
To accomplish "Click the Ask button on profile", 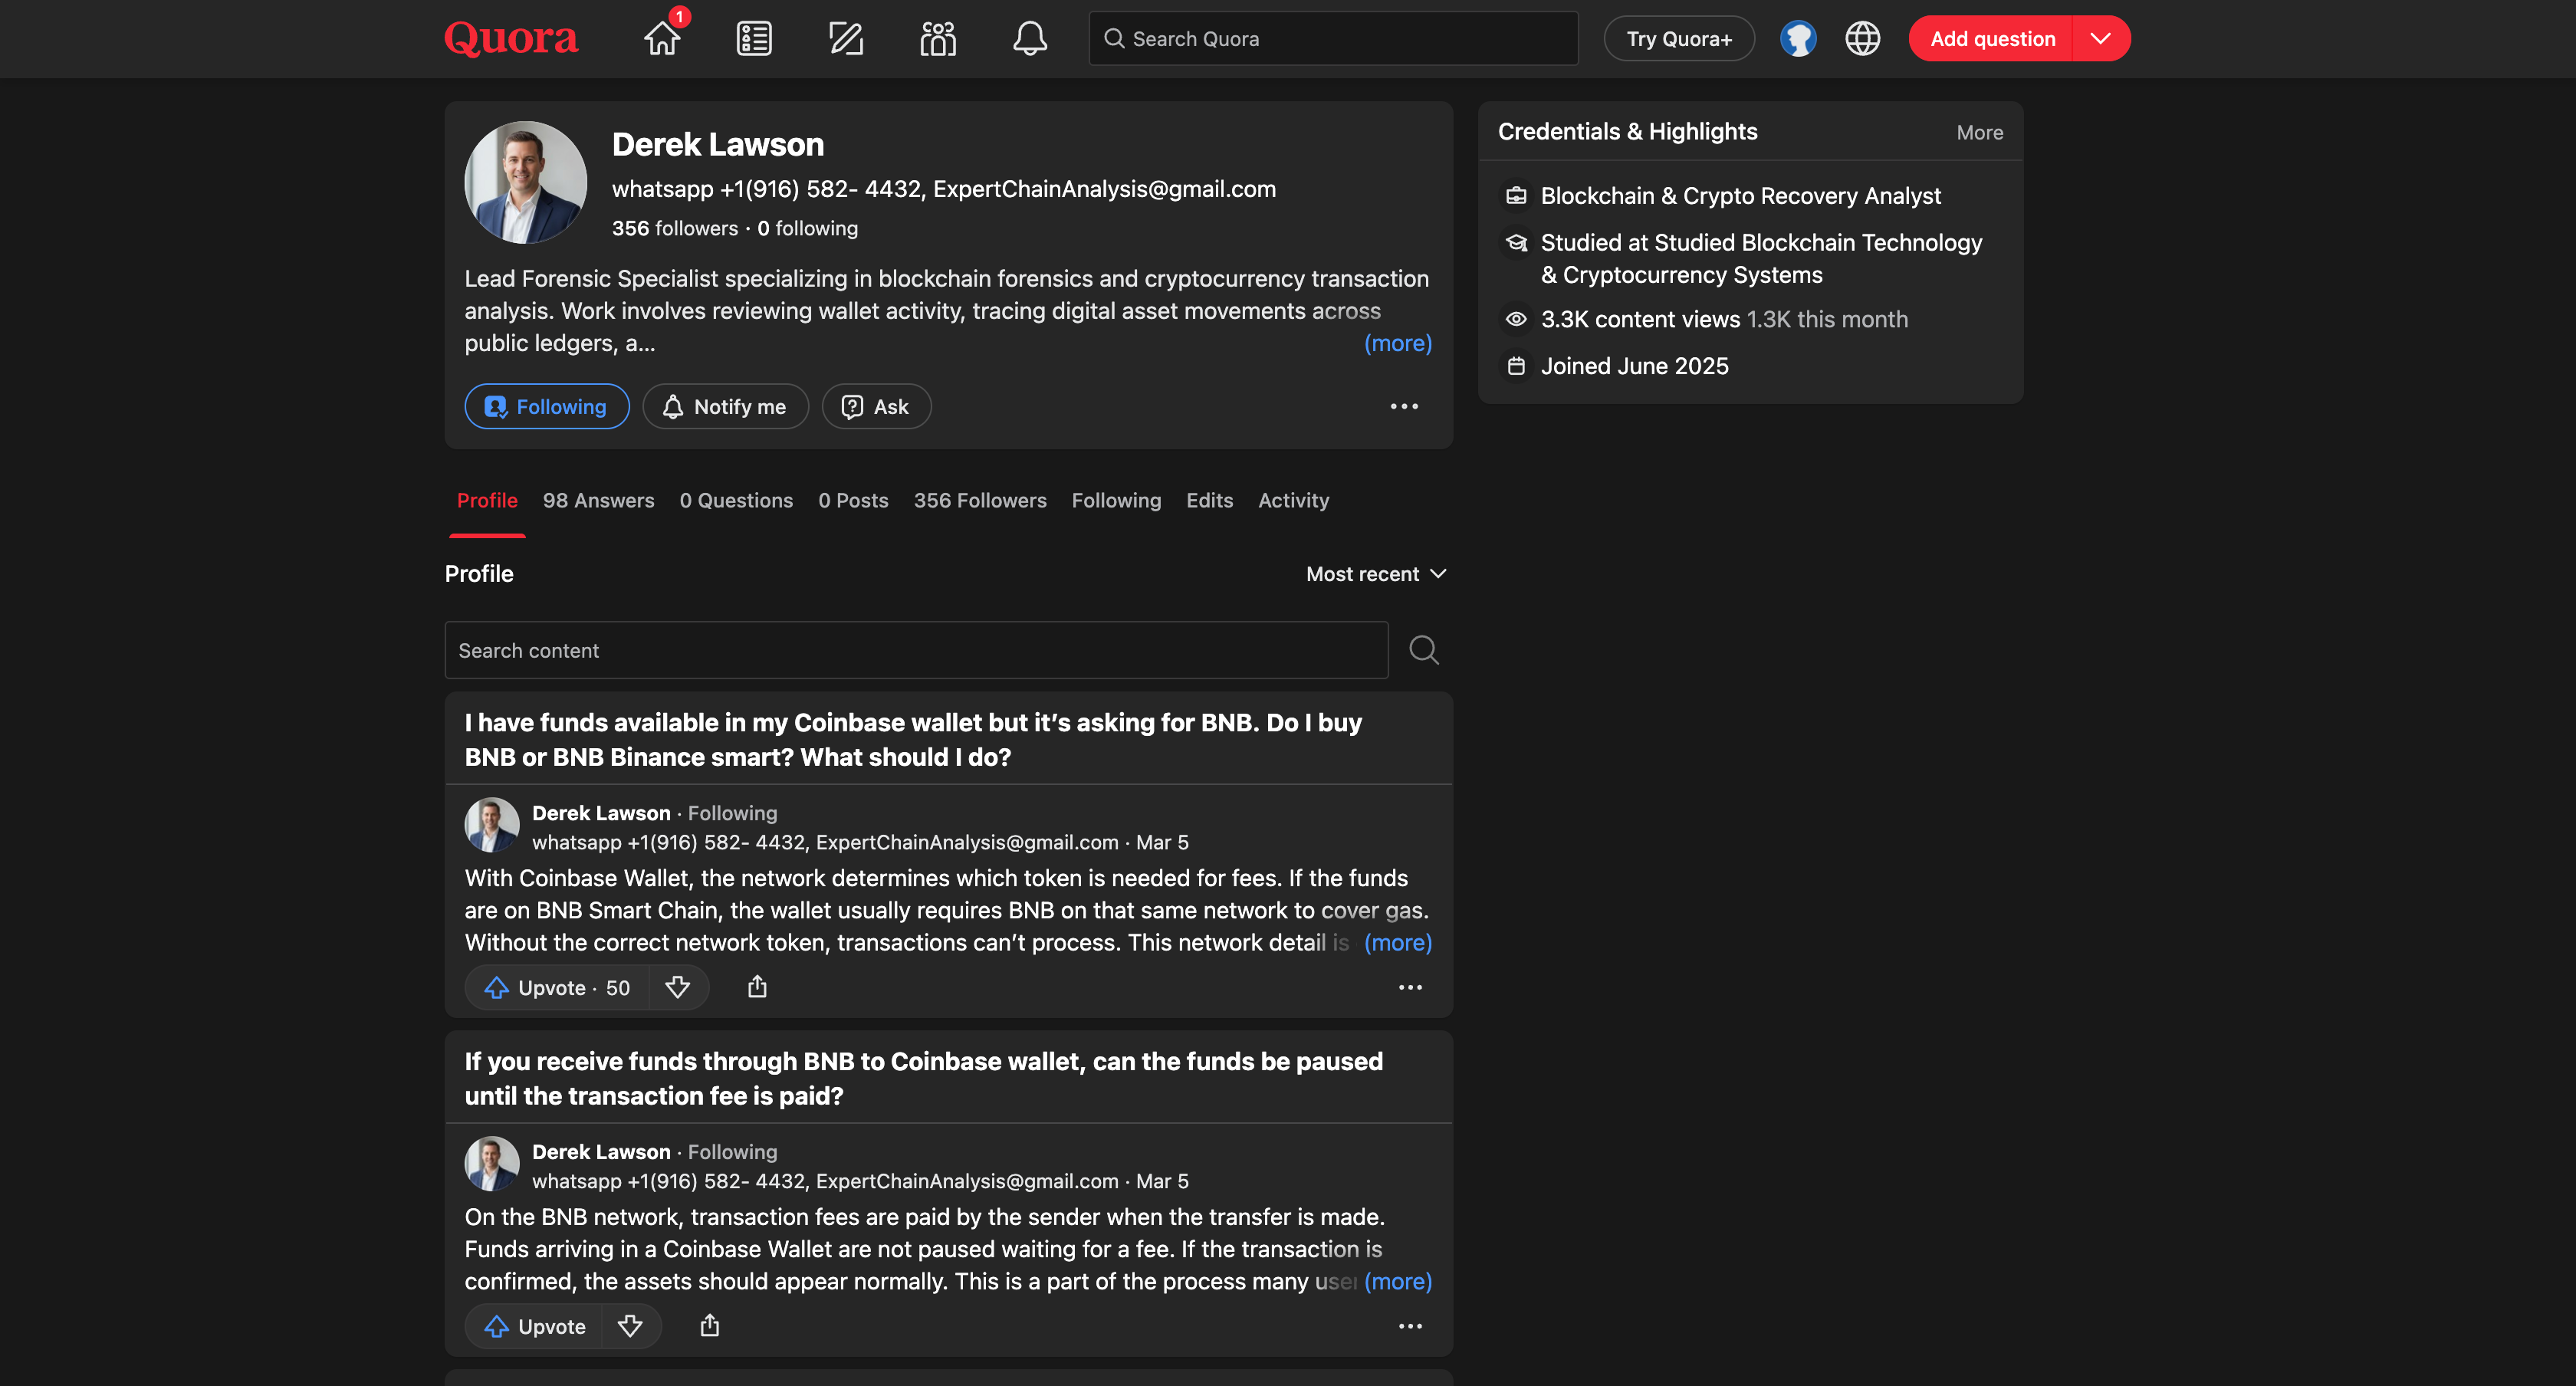I will coord(876,406).
